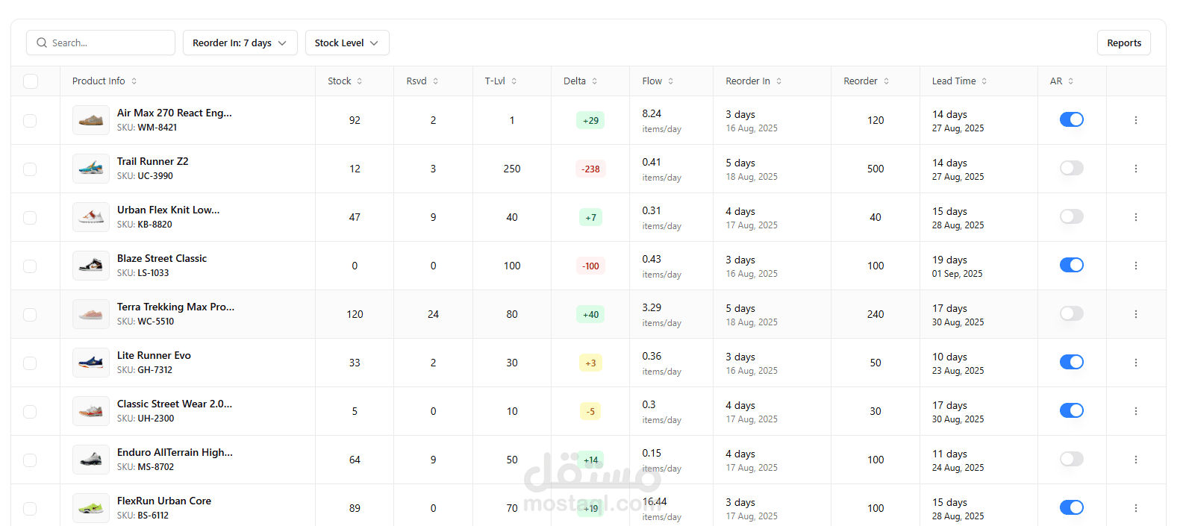Click the search magnifier icon
The image size is (1186, 526).
[42, 43]
